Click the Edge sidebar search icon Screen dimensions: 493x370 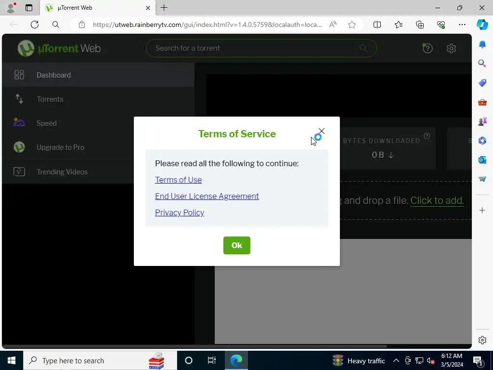[482, 64]
